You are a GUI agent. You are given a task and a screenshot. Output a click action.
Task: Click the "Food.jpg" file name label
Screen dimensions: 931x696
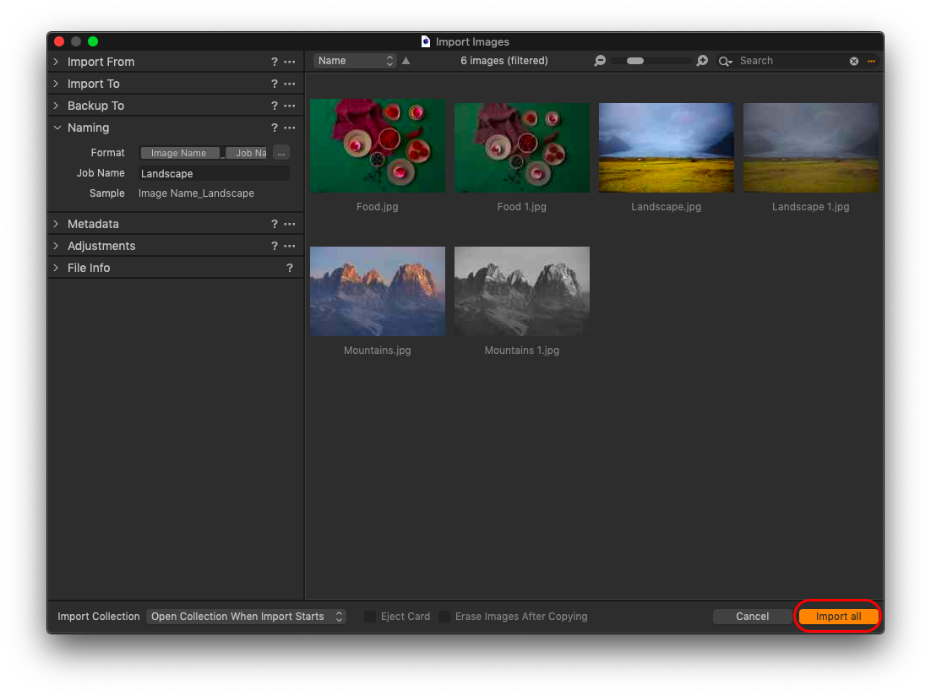[378, 207]
